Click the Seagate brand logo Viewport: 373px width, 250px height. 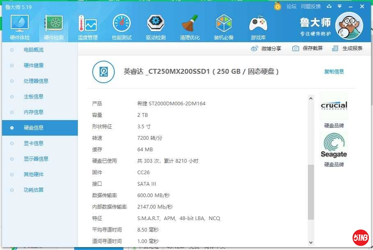tap(334, 145)
